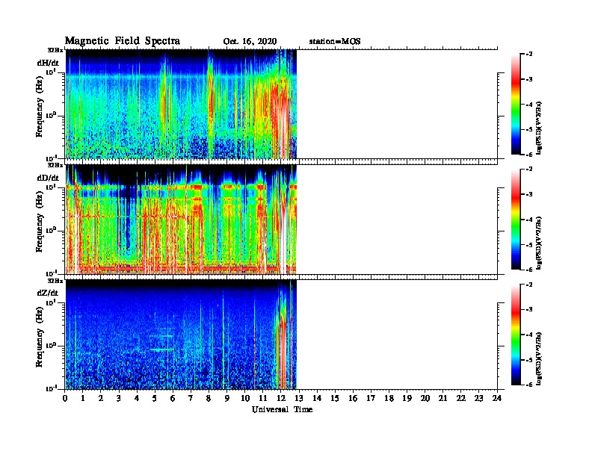592x457 pixels.
Task: Click the log(PSD) label beside dD/dt color scale
Action: coord(539,243)
